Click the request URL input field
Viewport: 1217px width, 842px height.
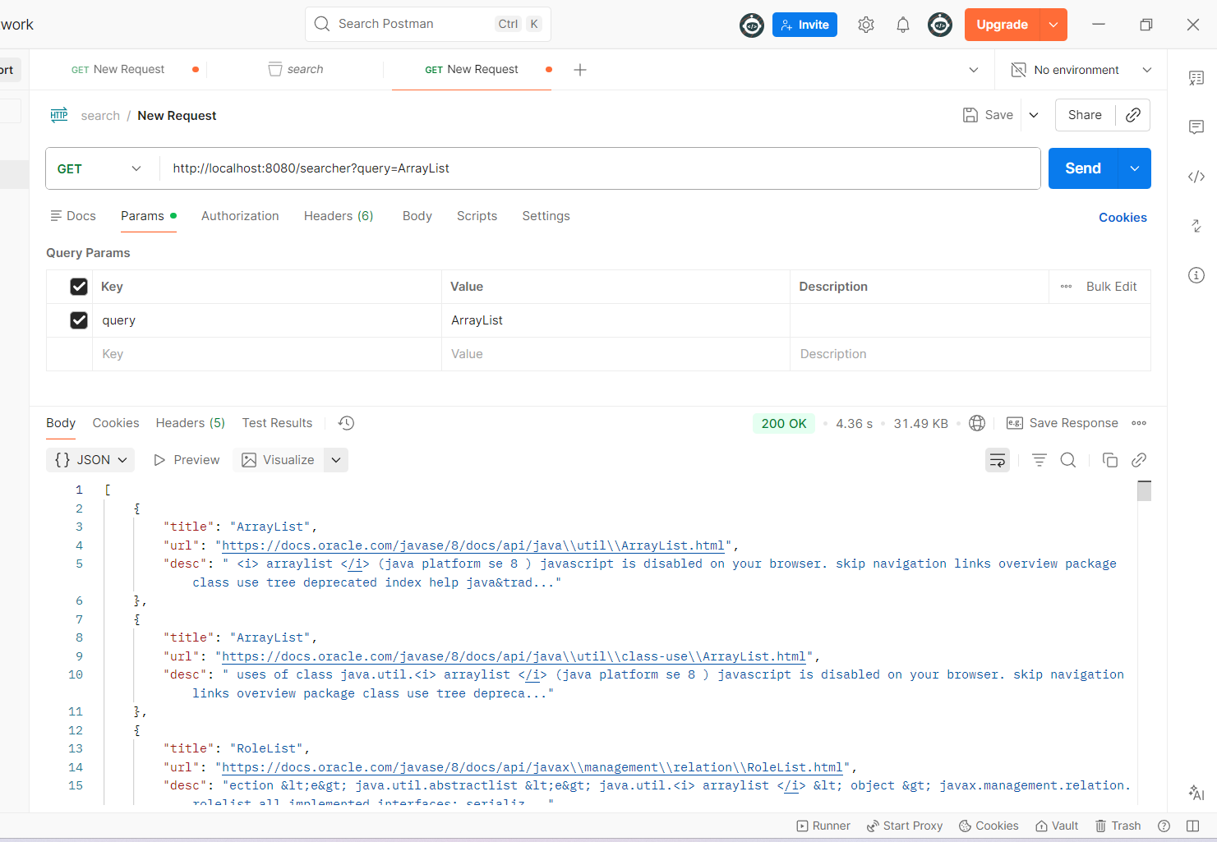600,168
